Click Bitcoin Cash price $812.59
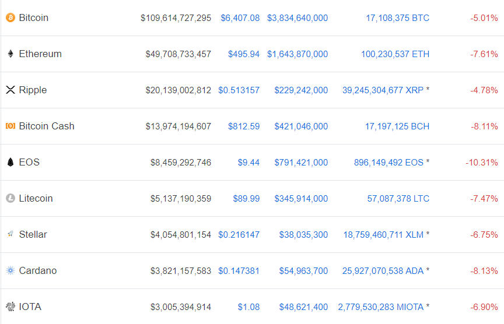The height and width of the screenshot is (324, 504). pyautogui.click(x=244, y=126)
